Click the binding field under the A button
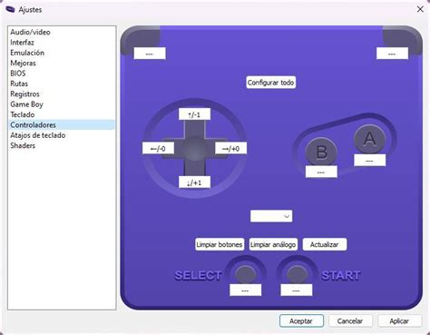Screen dimensions: 430x335 (x=369, y=161)
